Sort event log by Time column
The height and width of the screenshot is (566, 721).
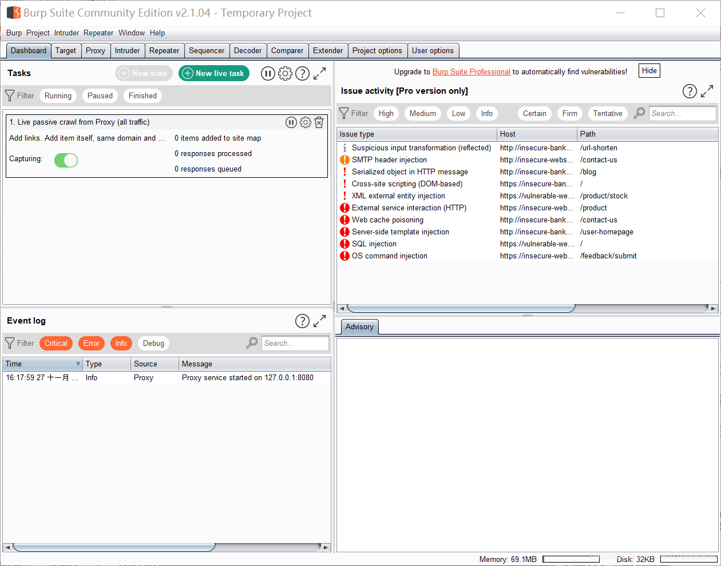43,364
